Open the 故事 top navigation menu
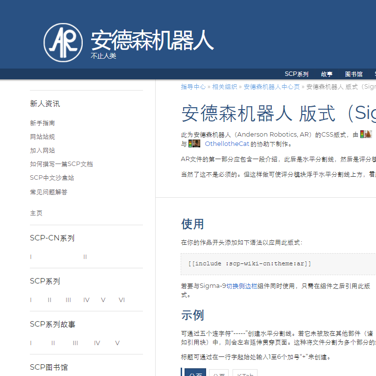The image size is (376, 376). coord(327,74)
